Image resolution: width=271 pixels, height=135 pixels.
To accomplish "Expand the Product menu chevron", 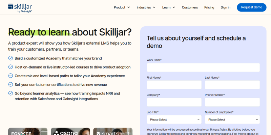I will (129, 7).
